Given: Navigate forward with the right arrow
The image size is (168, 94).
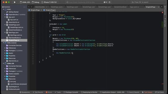Looking at the screenshot, I should 31,7.
